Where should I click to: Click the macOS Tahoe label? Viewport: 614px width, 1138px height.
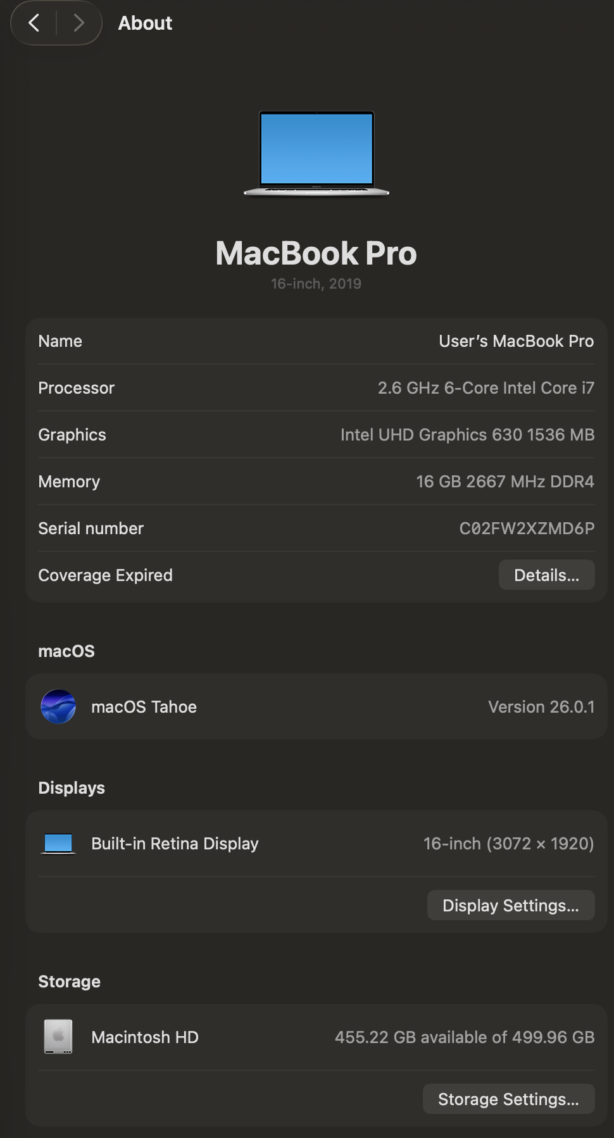tap(144, 707)
